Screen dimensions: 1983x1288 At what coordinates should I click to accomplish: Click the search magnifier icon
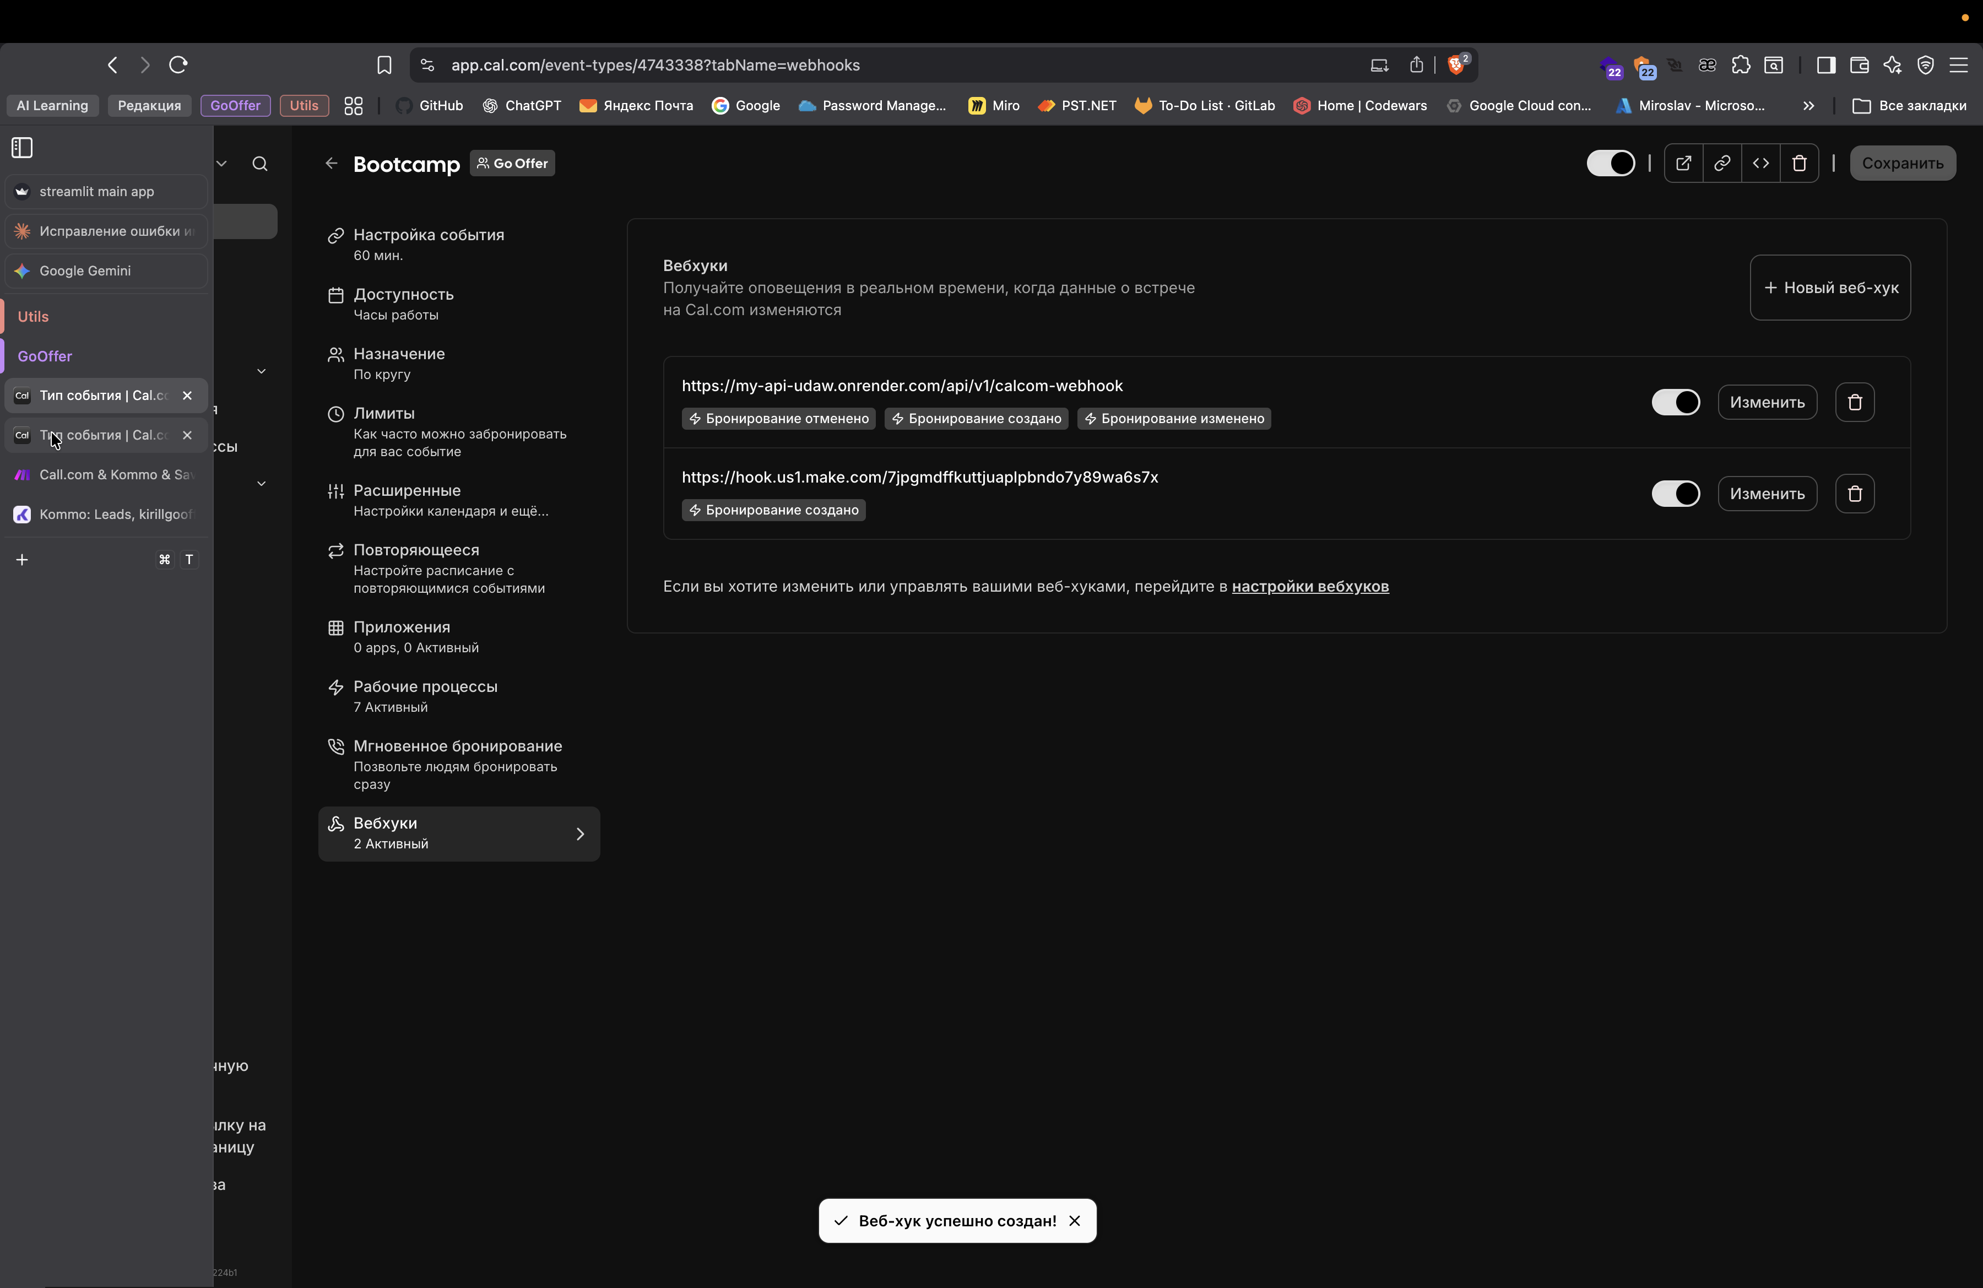tap(260, 164)
